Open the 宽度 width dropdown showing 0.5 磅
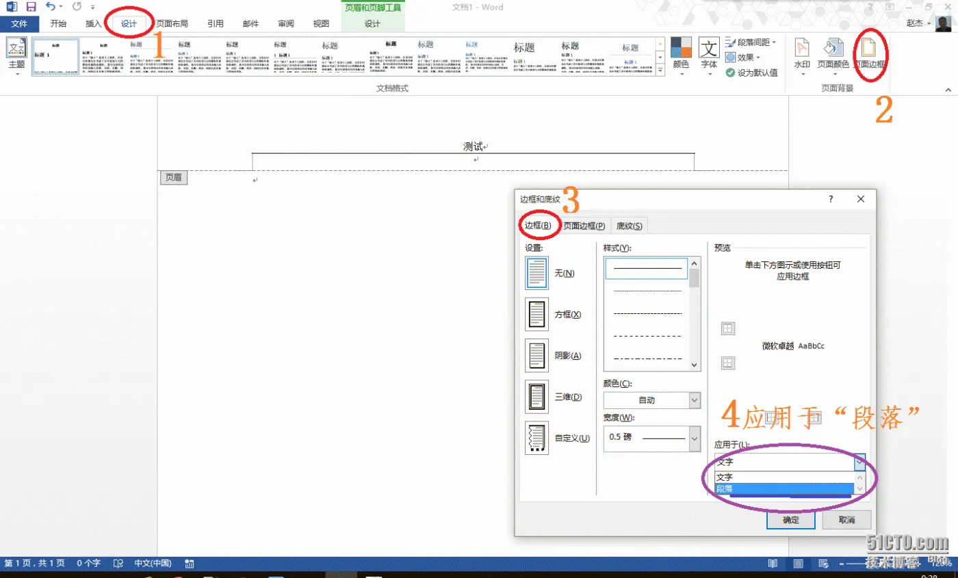 652,438
